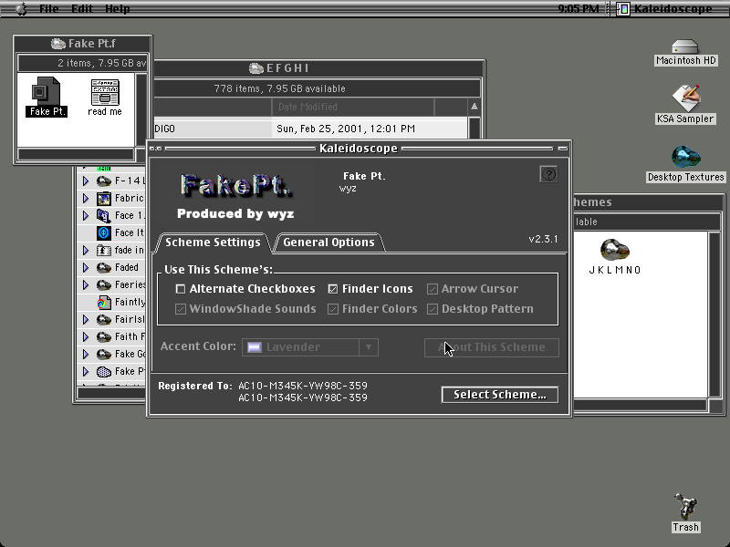Select the Face 1. folder icon
The height and width of the screenshot is (547, 730).
[x=103, y=215]
